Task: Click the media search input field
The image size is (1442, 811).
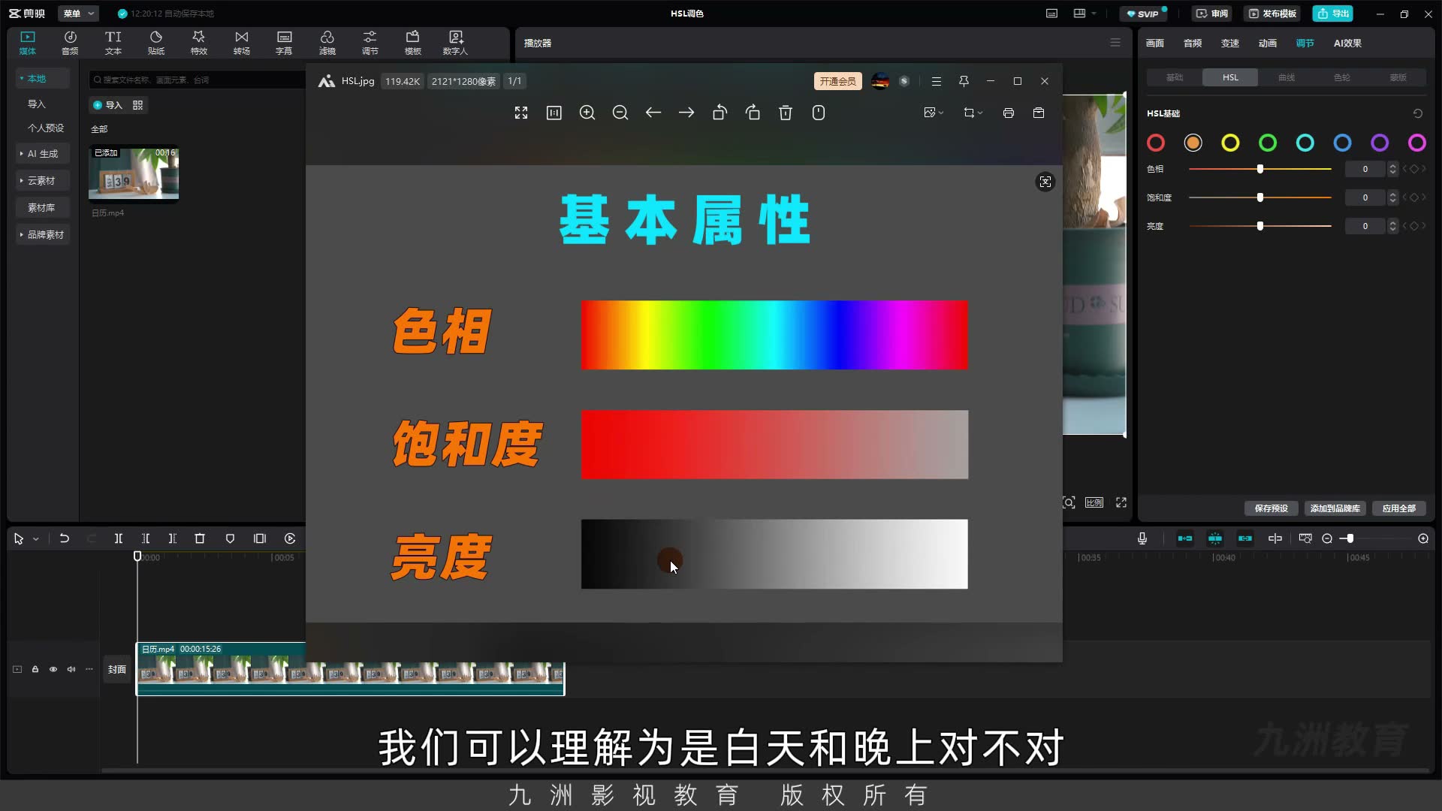Action: [197, 80]
